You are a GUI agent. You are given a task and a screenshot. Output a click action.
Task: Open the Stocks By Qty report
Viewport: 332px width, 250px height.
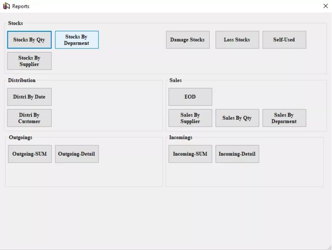click(x=29, y=40)
